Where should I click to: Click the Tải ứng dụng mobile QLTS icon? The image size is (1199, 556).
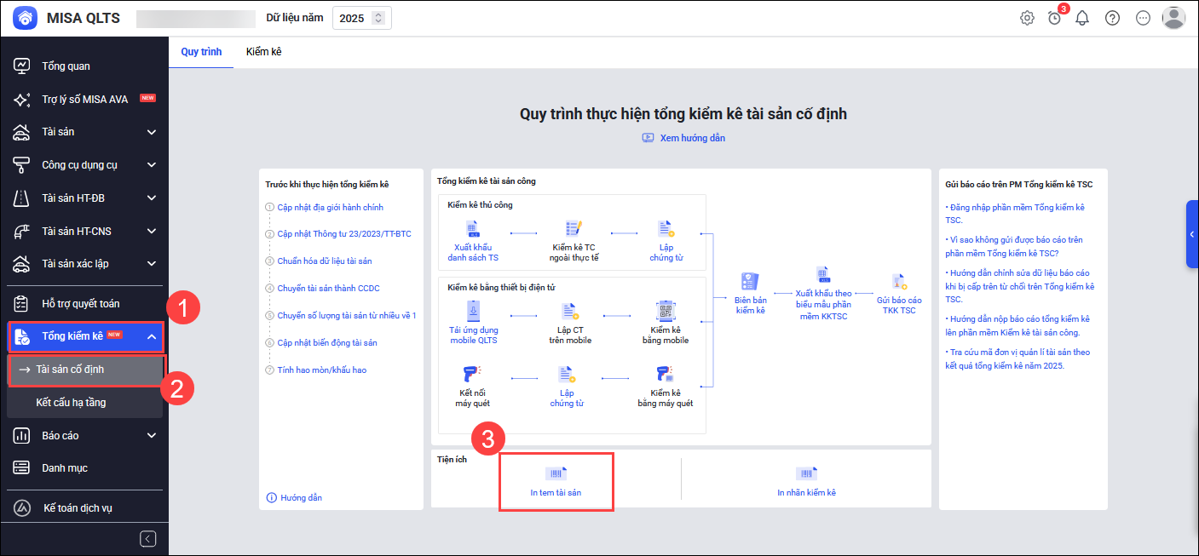click(474, 311)
